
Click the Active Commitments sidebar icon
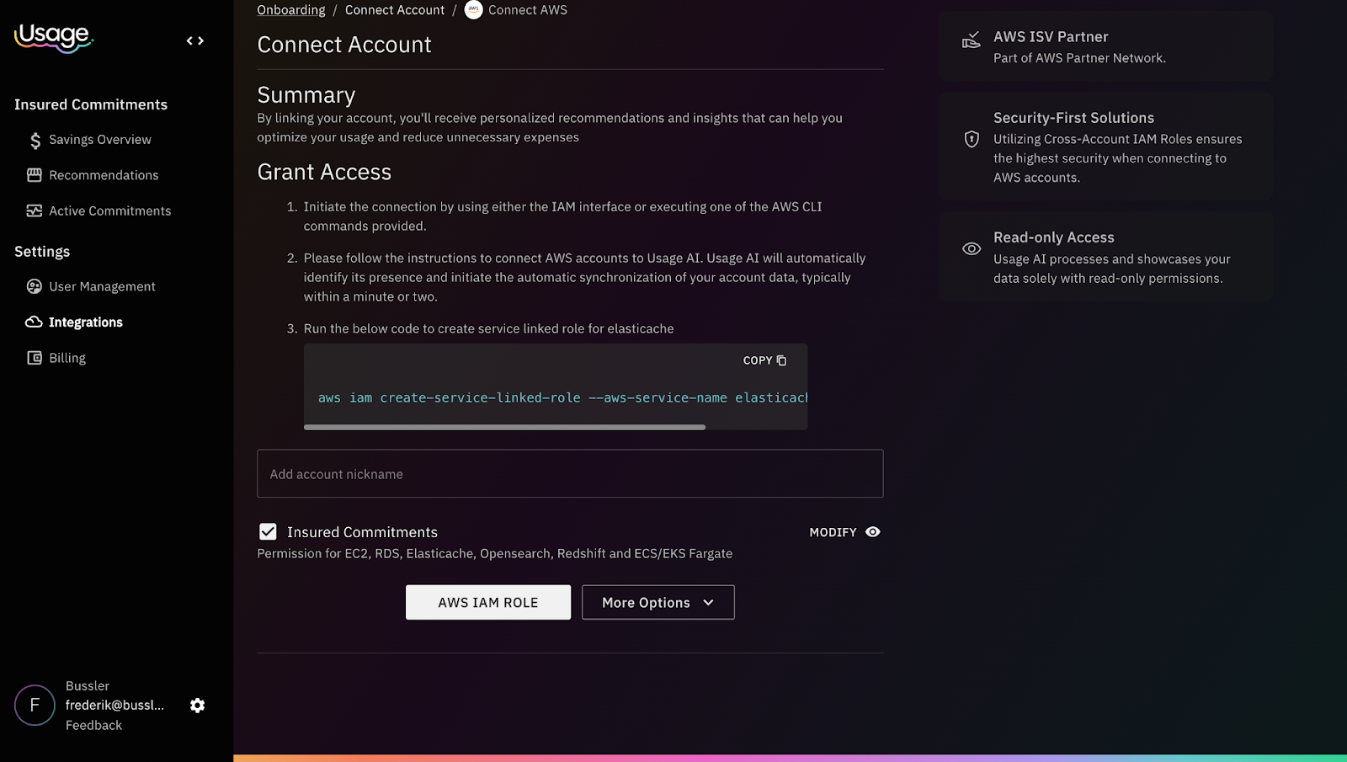[x=35, y=210]
